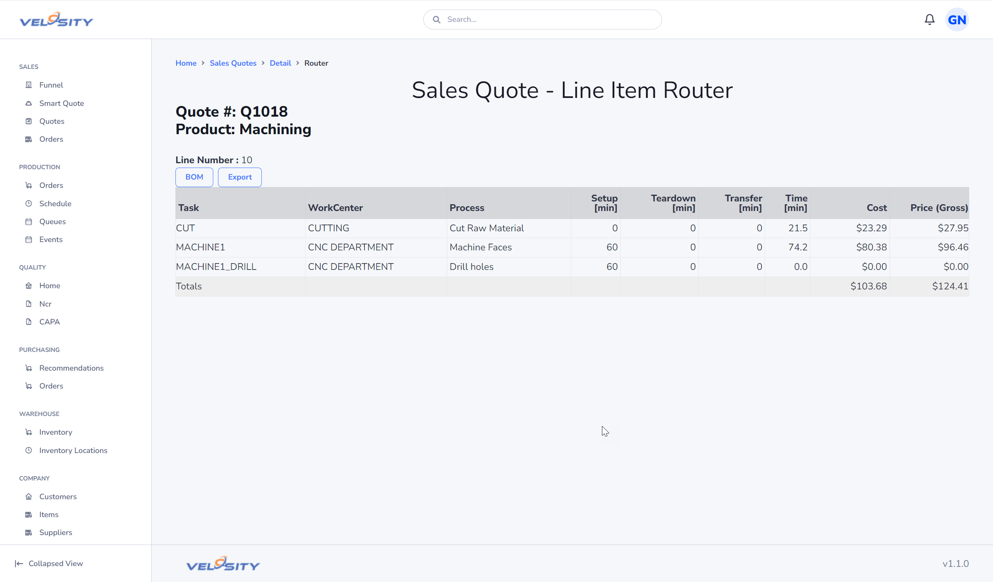Click the Recommendations cart icon
Image resolution: width=993 pixels, height=582 pixels.
click(29, 368)
